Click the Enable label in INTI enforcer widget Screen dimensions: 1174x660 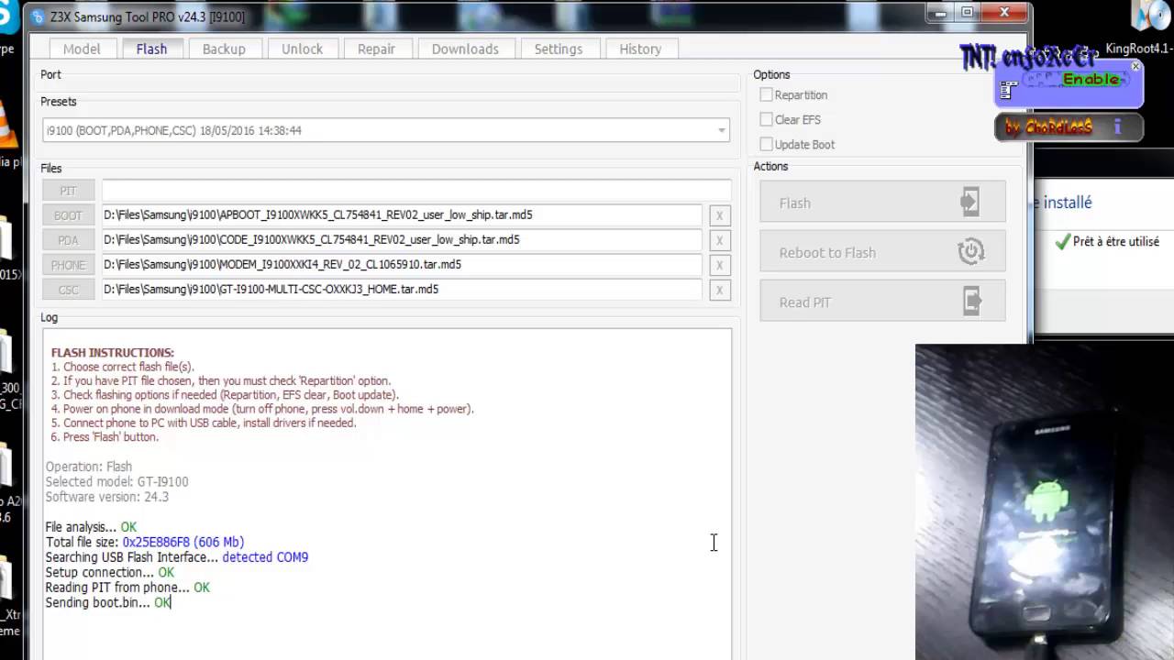coord(1091,80)
